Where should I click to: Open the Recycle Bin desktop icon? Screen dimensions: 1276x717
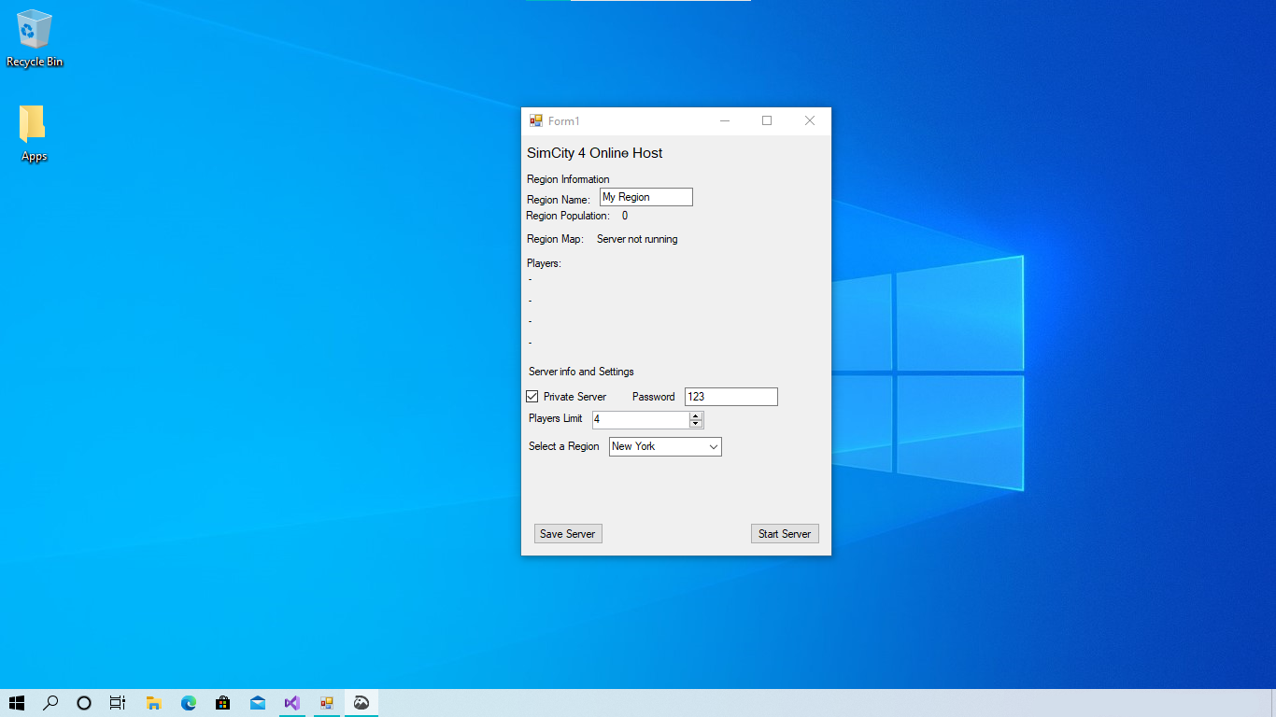coord(35,39)
